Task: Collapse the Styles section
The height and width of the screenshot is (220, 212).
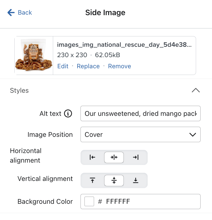Action: (196, 90)
